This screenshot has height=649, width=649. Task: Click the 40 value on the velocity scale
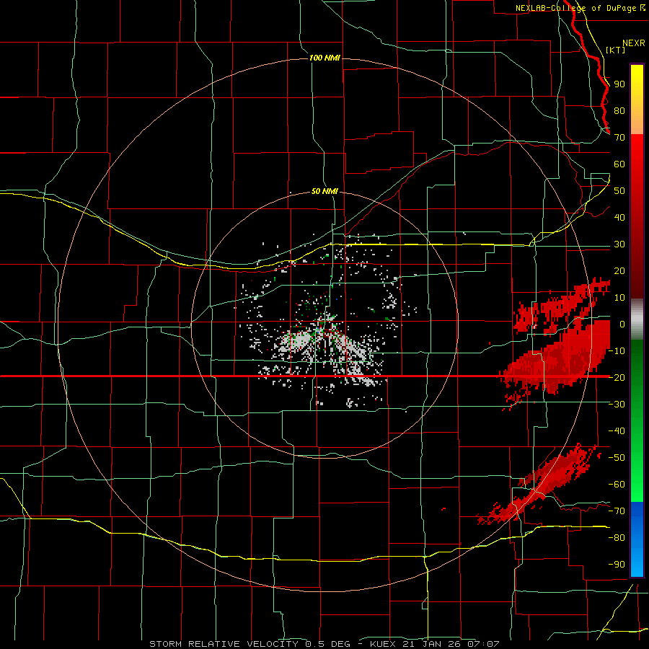point(619,218)
